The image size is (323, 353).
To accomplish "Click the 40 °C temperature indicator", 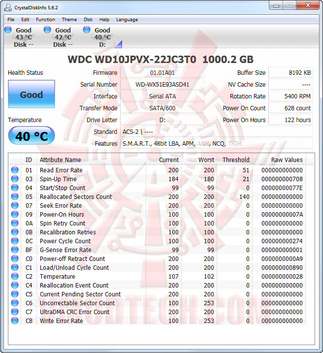I will click(x=32, y=136).
